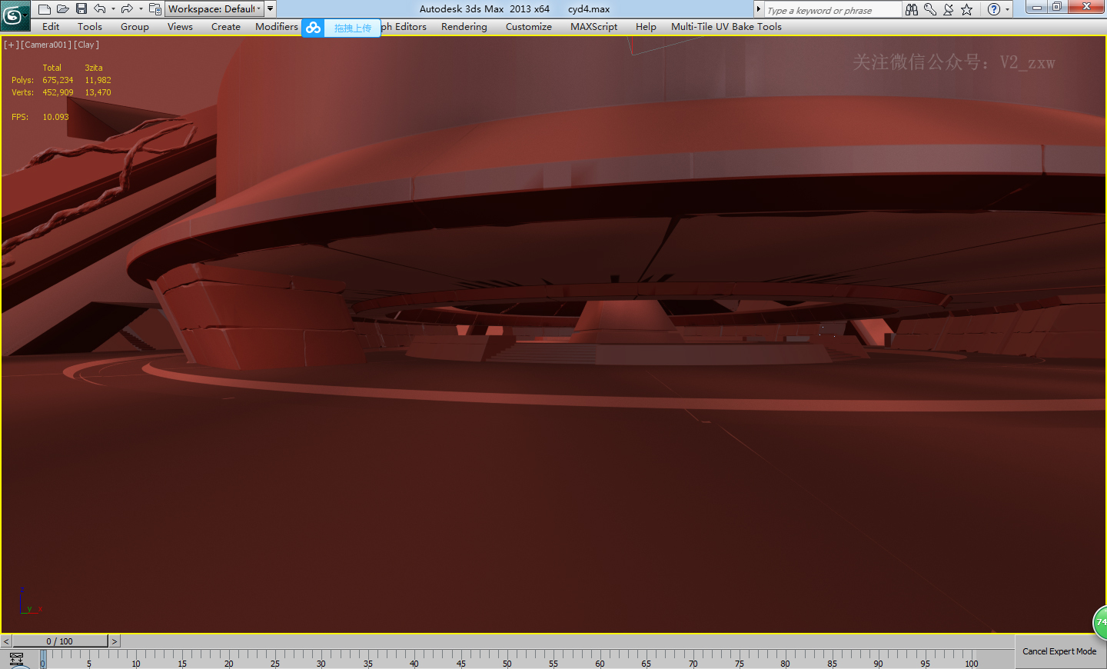Click the FPS value 10.093
The height and width of the screenshot is (669, 1107).
[x=55, y=117]
